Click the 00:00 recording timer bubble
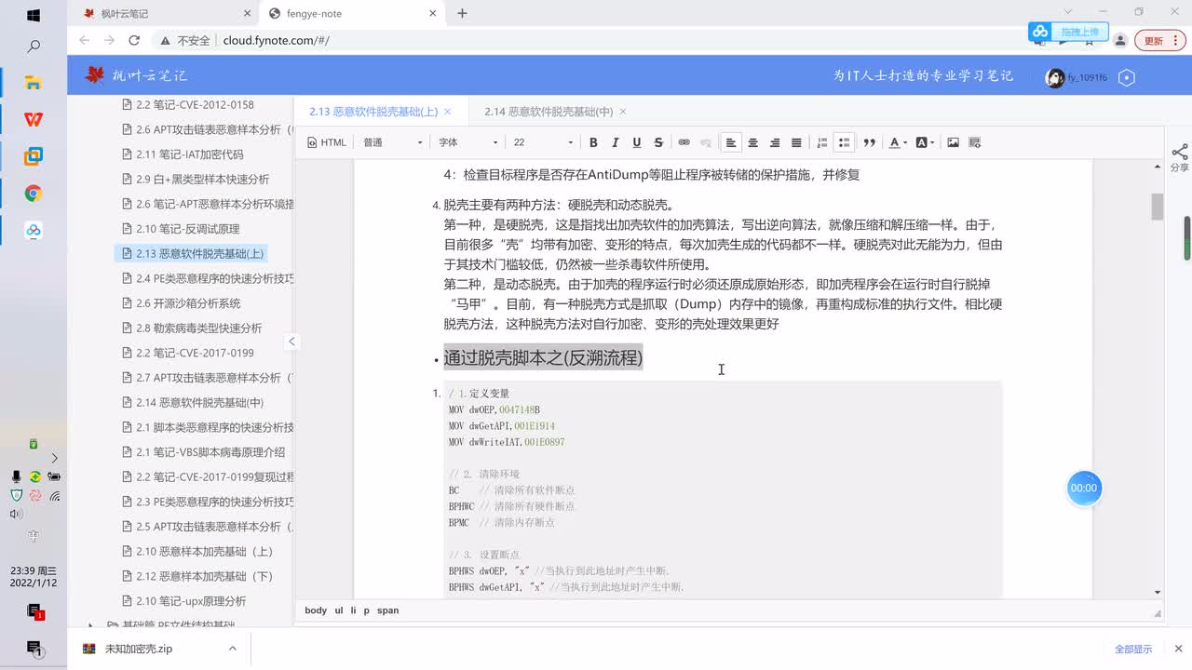This screenshot has height=670, width=1192. (x=1084, y=488)
